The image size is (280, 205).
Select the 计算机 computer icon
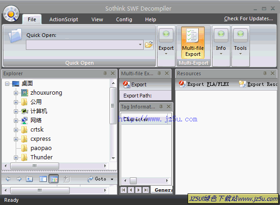pos(24,111)
